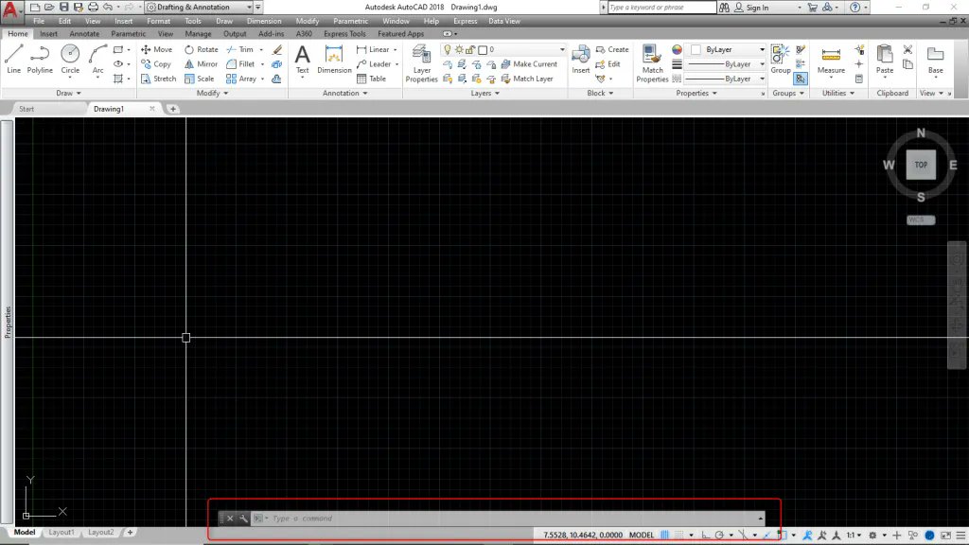Open the Express menu
Viewport: 969px width, 545px height.
coord(465,21)
